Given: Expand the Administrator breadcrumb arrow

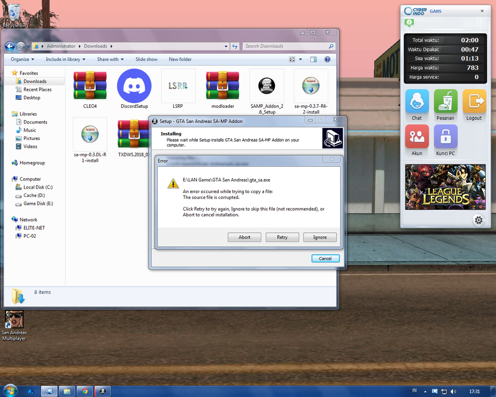Looking at the screenshot, I should click(x=80, y=46).
